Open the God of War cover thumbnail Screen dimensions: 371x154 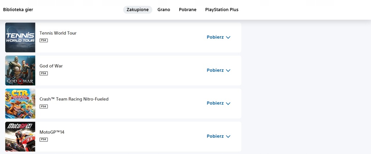point(20,70)
